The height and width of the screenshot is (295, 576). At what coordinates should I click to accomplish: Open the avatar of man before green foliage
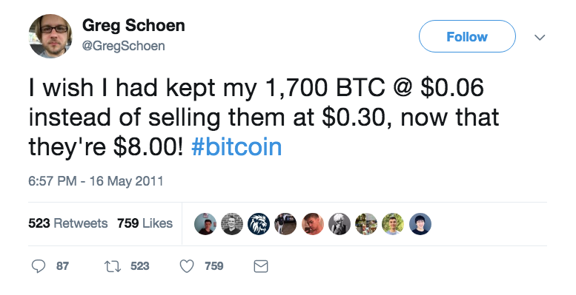393,224
